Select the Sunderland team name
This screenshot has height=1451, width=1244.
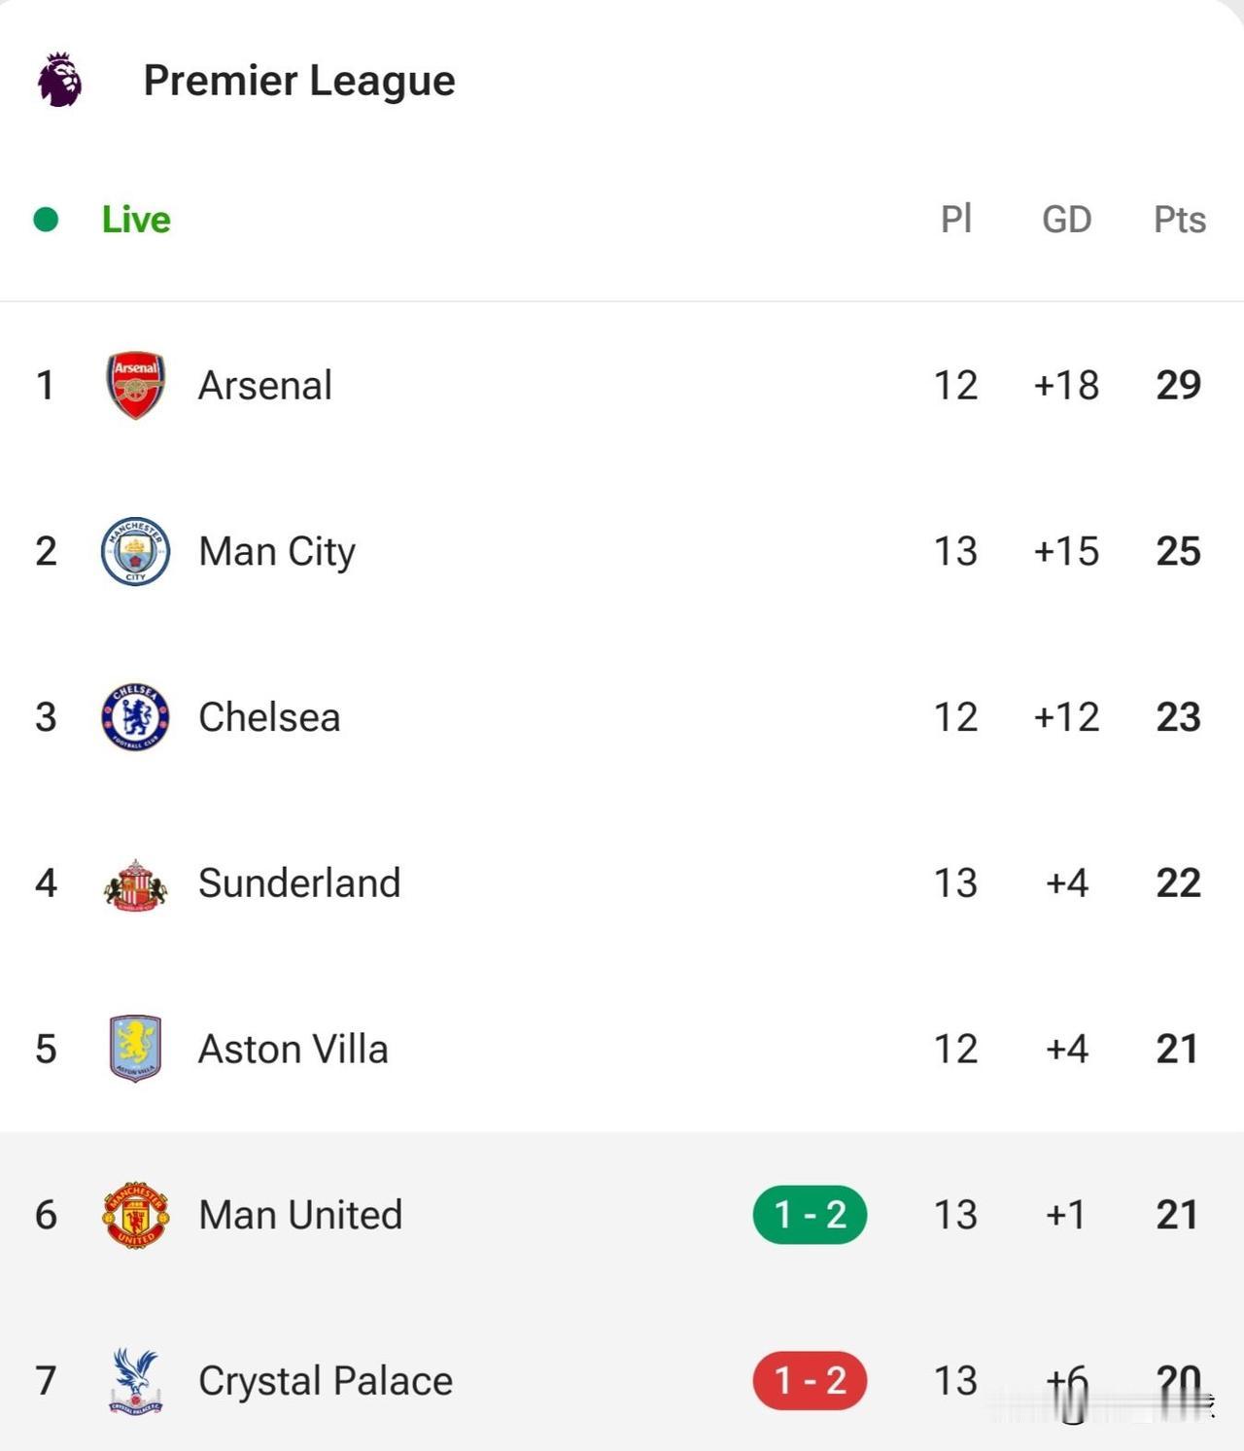[x=299, y=883]
